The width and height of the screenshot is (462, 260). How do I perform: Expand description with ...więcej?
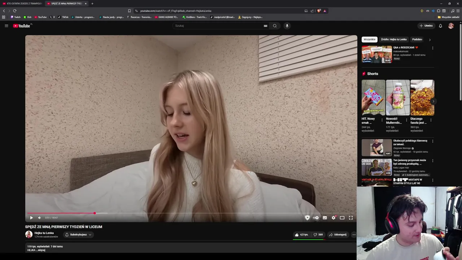(41, 250)
